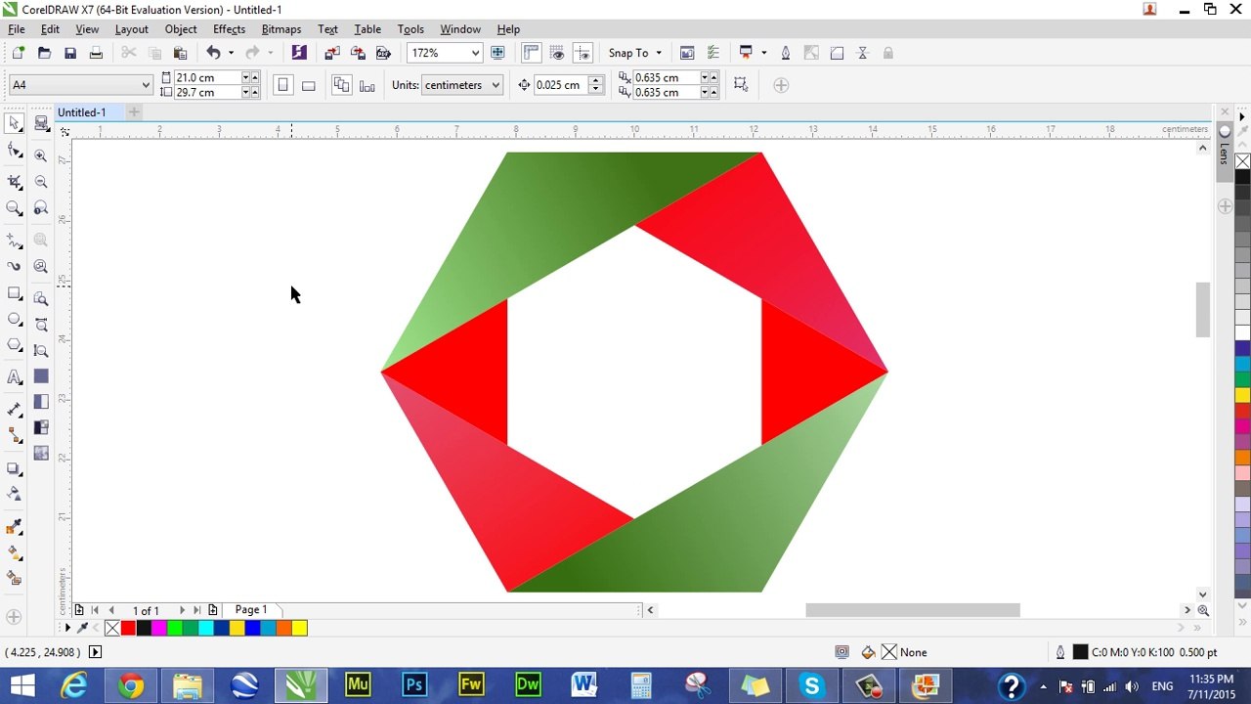Switch to the Untitled-1 document tab
The image size is (1251, 704).
tap(81, 112)
